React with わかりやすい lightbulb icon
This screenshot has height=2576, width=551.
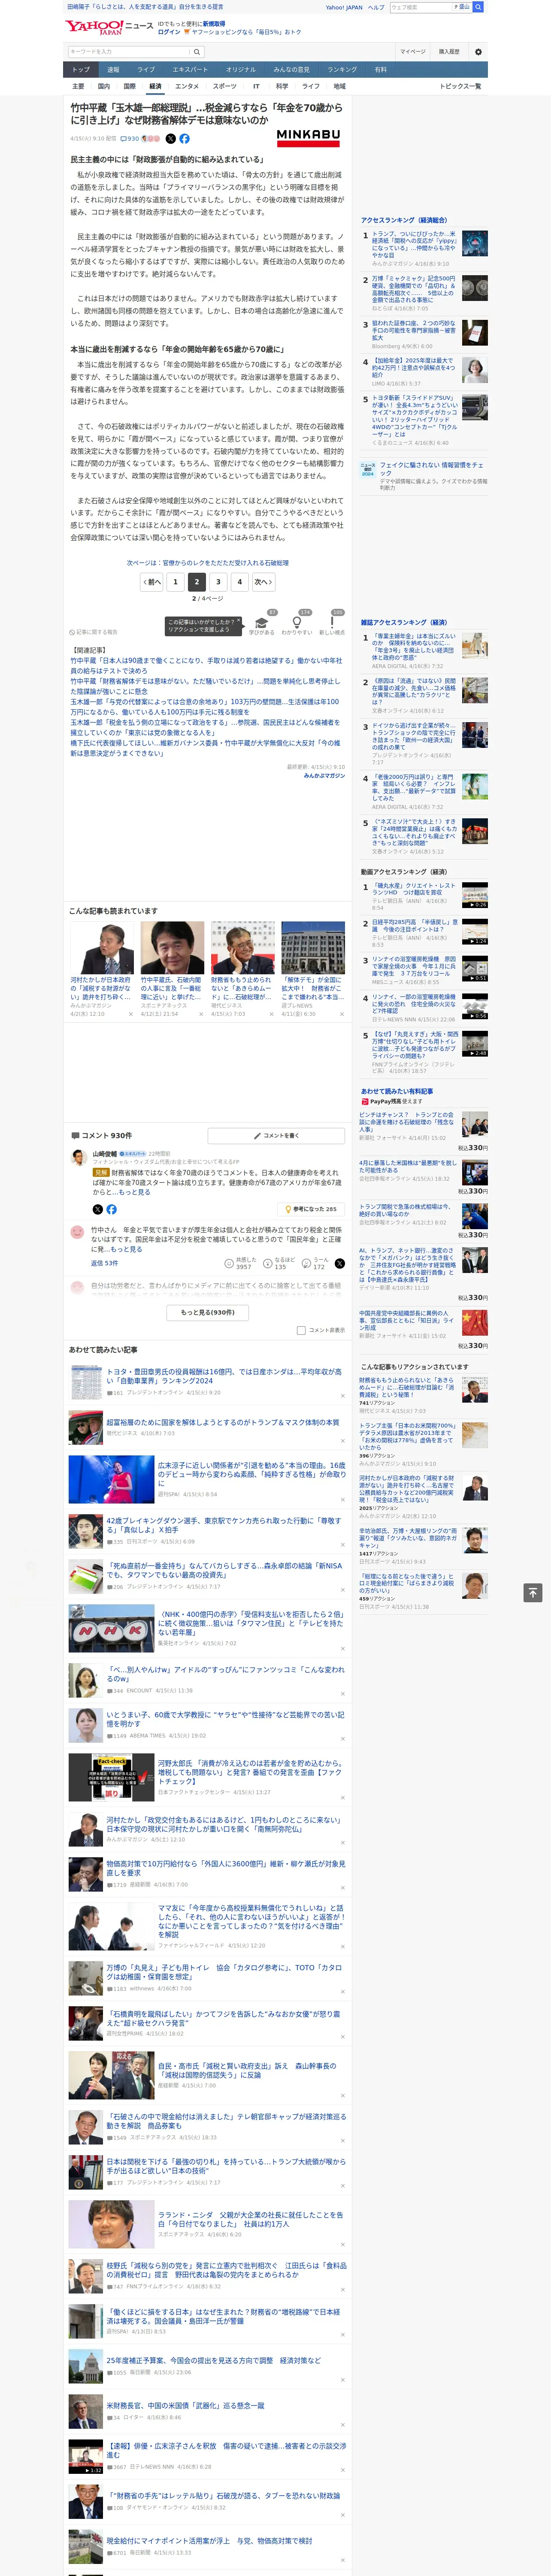[x=296, y=622]
